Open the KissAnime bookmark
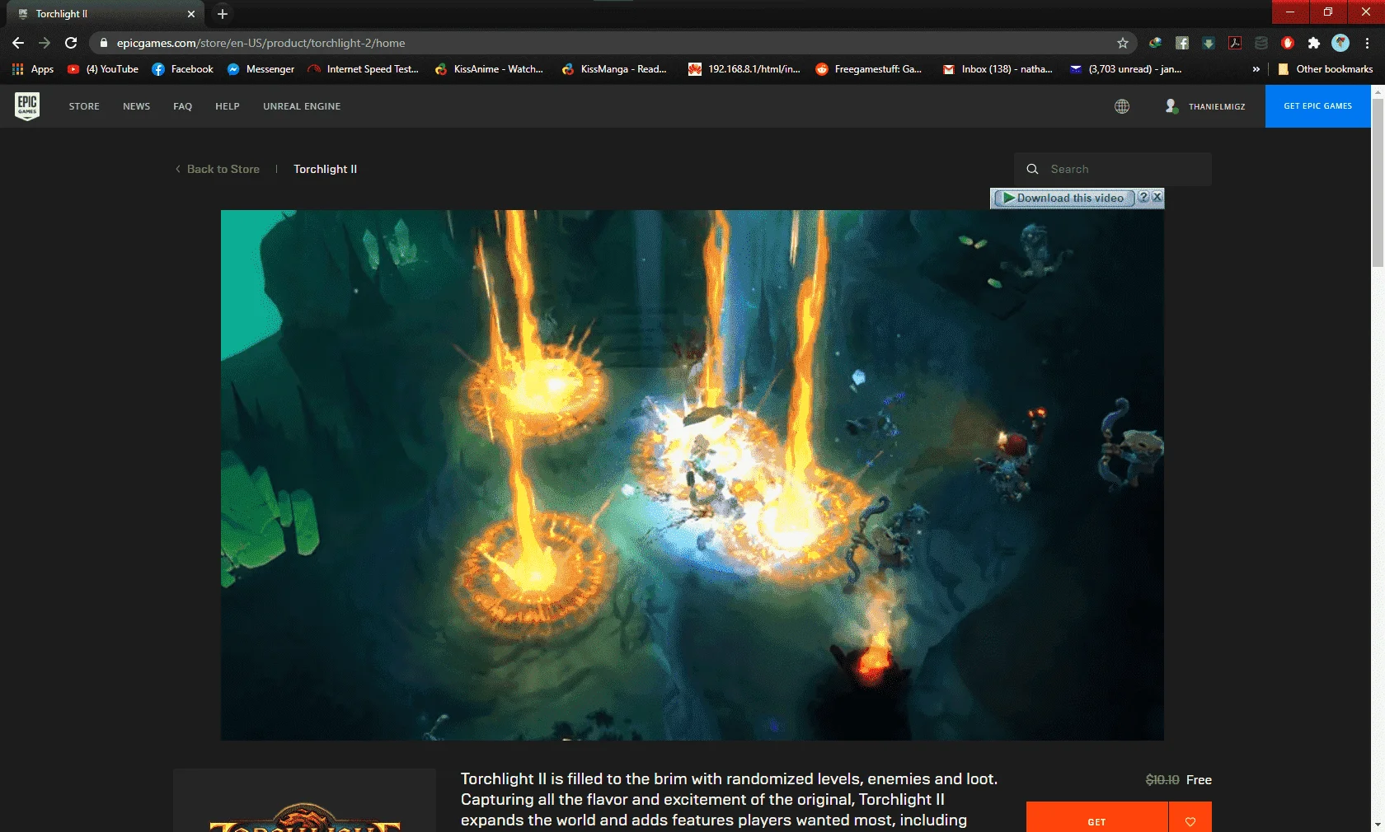This screenshot has height=832, width=1385. (489, 69)
